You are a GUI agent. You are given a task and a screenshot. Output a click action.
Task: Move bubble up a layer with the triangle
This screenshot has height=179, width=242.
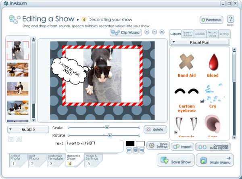point(19,139)
